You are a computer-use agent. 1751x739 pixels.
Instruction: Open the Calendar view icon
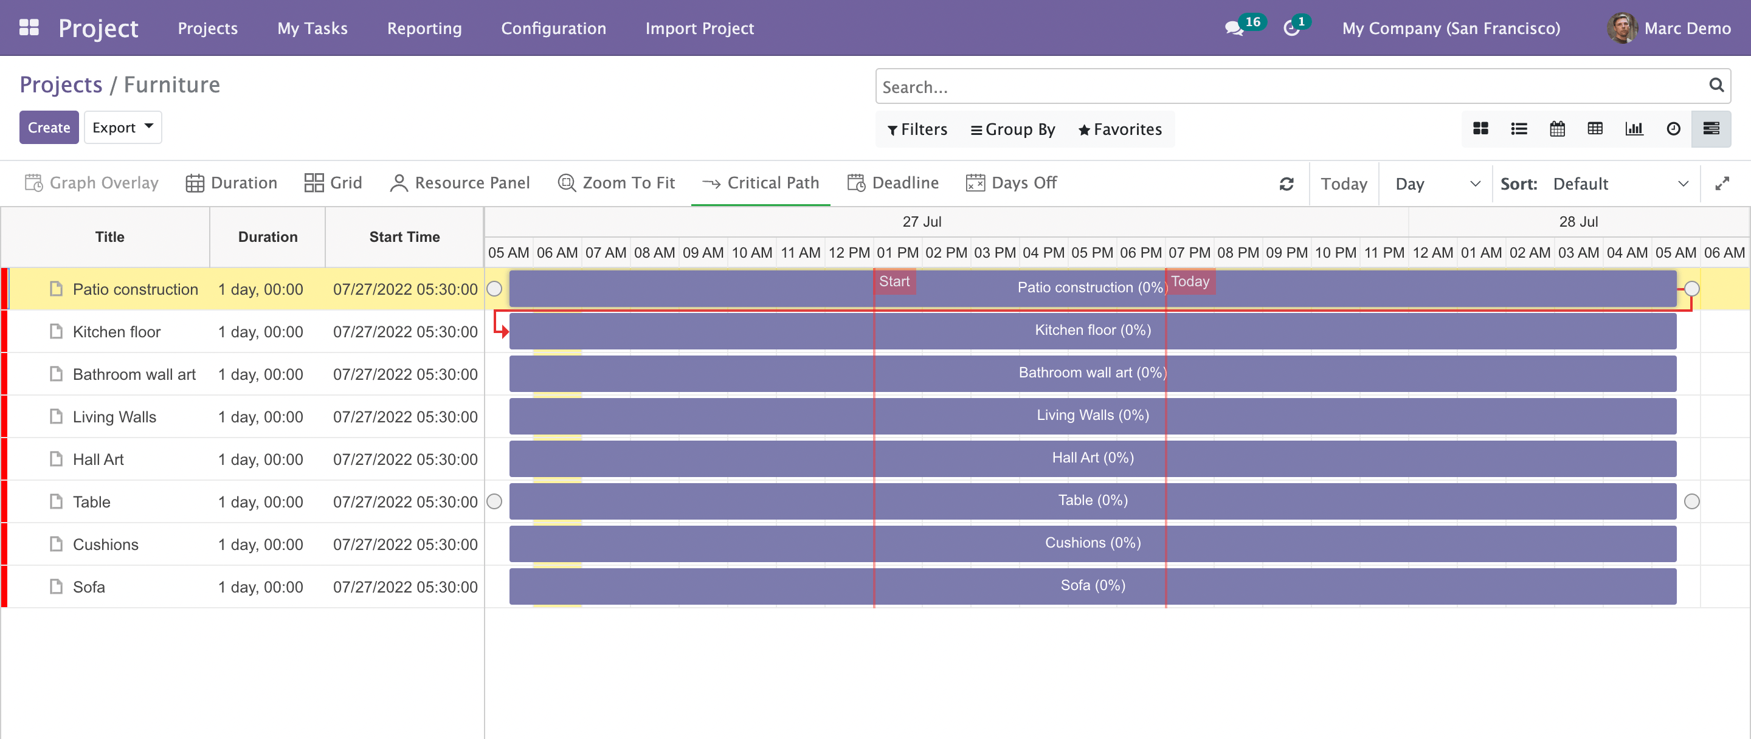[x=1556, y=128]
